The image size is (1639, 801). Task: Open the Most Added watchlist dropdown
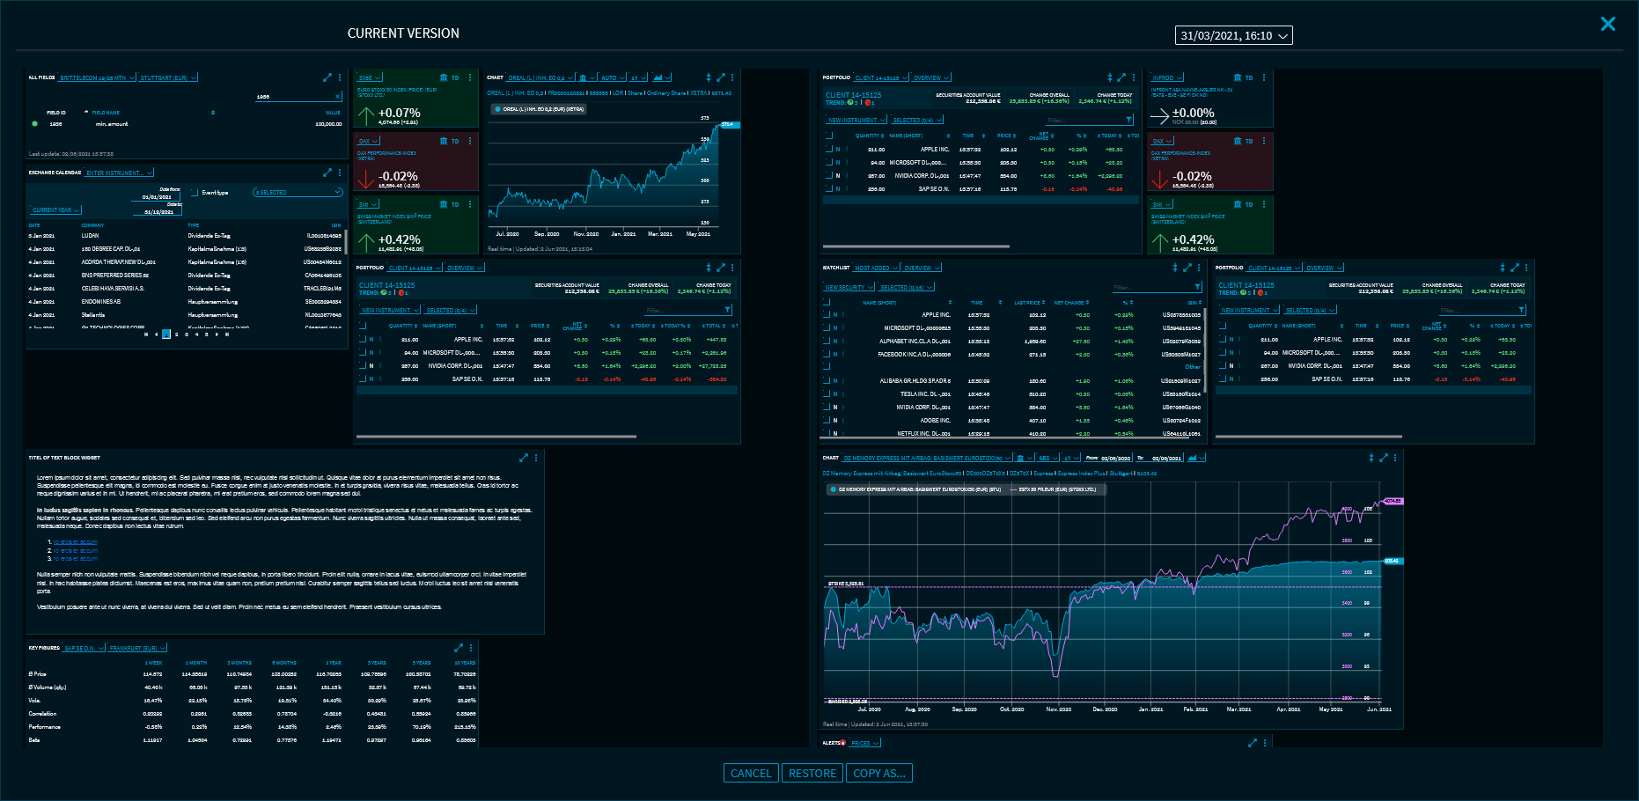coord(876,268)
